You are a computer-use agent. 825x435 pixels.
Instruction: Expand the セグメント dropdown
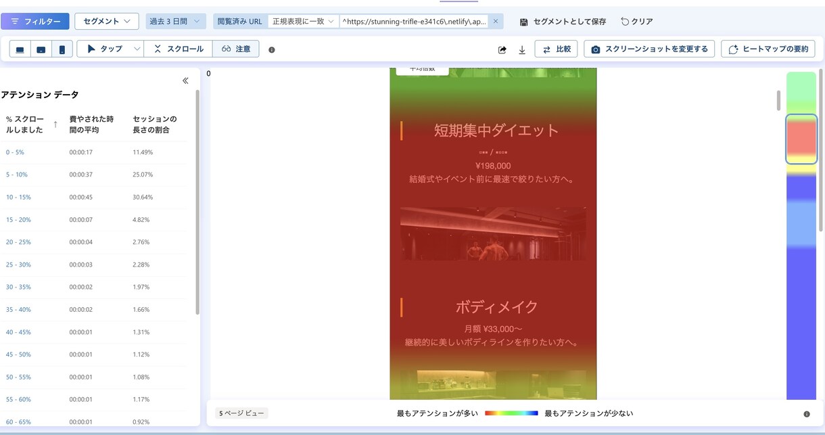(107, 22)
